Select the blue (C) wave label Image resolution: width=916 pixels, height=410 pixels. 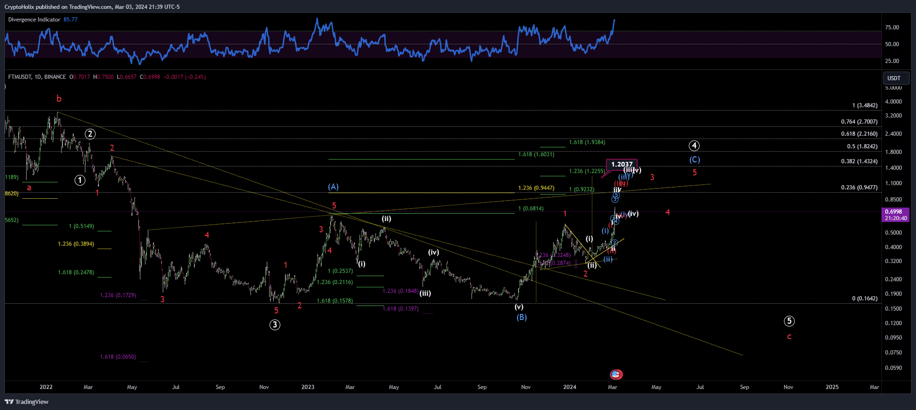[x=694, y=160]
